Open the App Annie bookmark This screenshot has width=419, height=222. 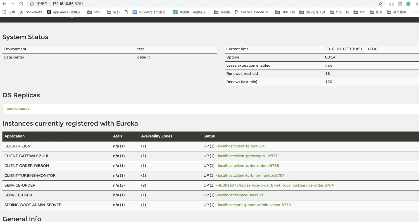click(65, 12)
